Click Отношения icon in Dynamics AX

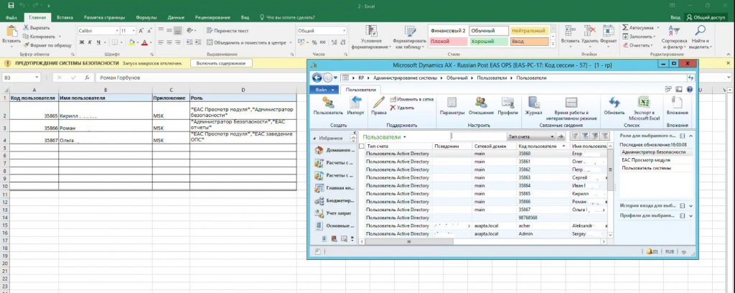(x=481, y=103)
